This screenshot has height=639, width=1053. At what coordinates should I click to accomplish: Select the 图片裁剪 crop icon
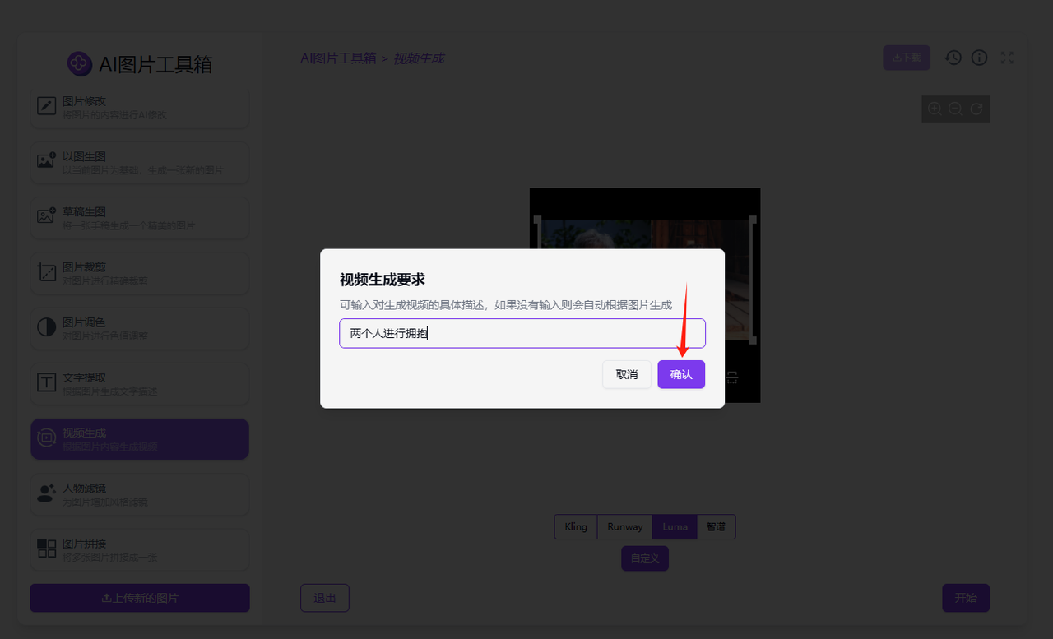click(x=47, y=271)
